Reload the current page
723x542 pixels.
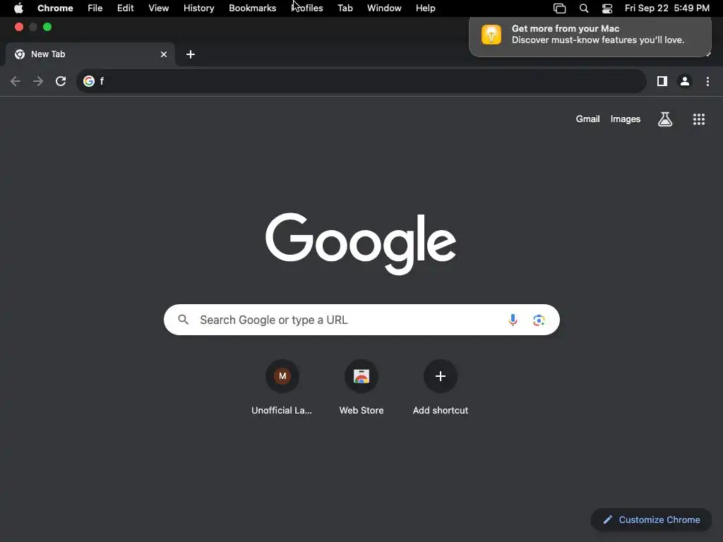tap(61, 82)
